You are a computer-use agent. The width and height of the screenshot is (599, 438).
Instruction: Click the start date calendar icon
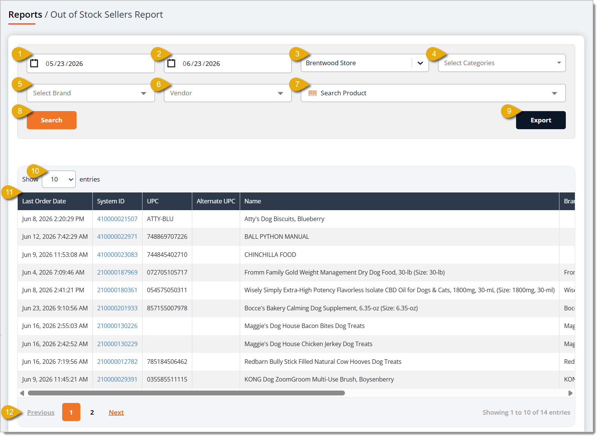(x=34, y=63)
